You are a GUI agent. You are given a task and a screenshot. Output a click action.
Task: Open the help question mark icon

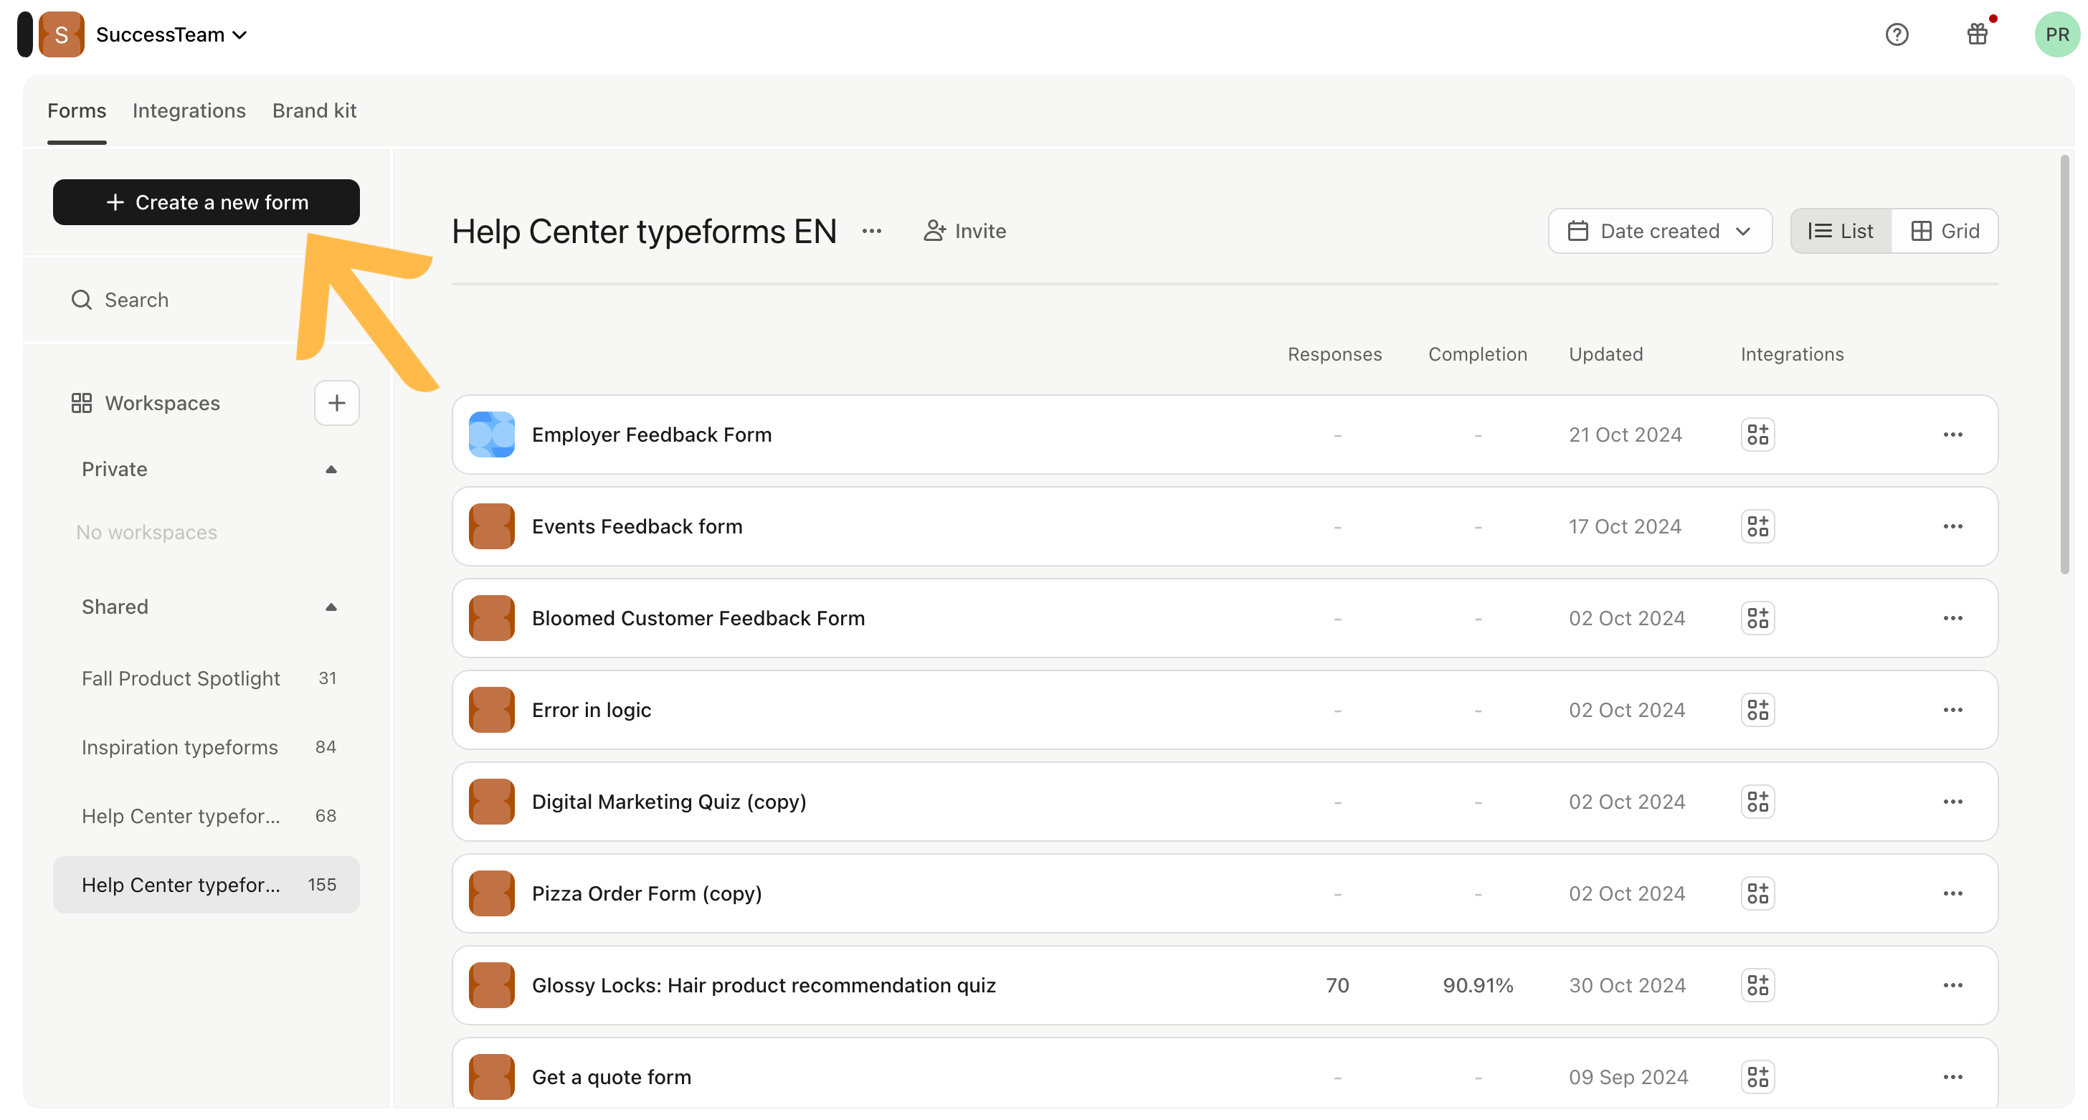1897,34
